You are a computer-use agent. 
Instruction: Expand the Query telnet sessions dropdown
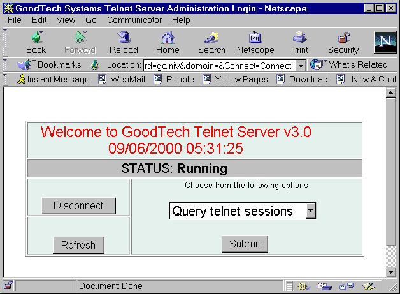coord(310,210)
